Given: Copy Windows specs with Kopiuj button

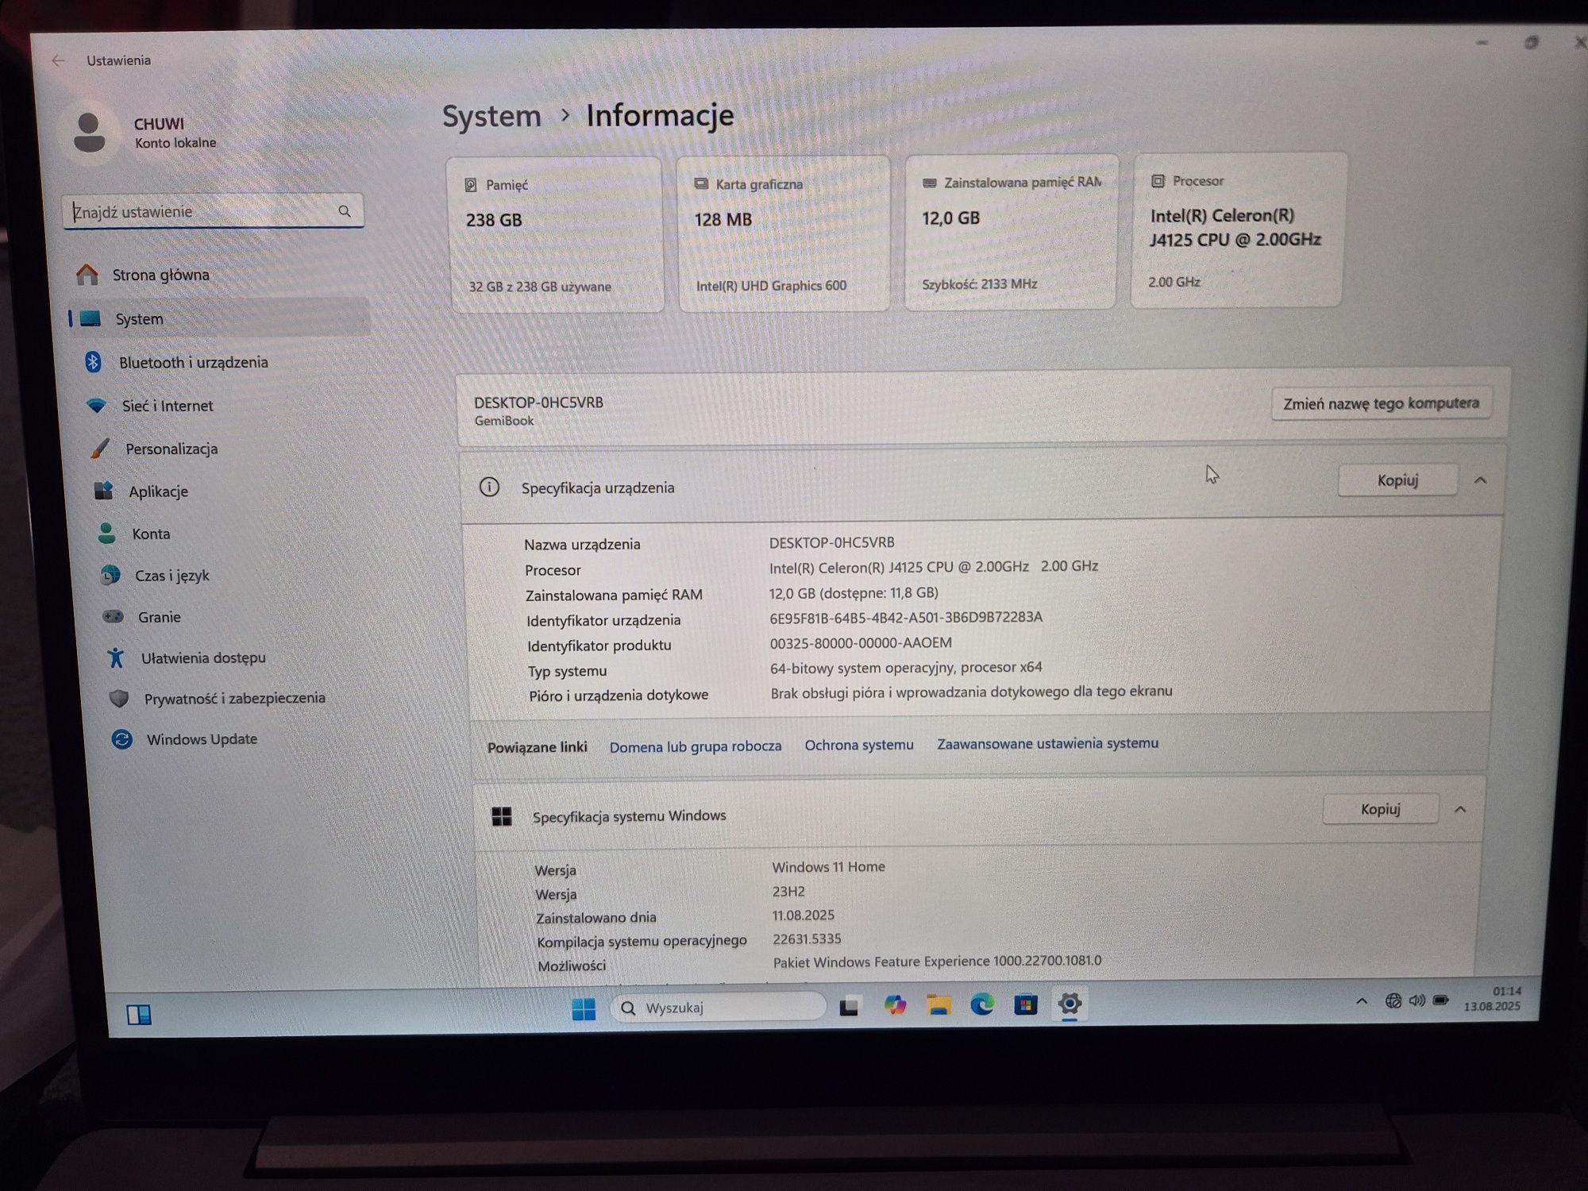Looking at the screenshot, I should tap(1380, 809).
